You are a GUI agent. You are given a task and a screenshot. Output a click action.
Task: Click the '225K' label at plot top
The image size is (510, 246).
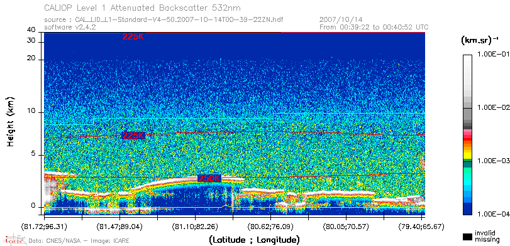click(133, 36)
